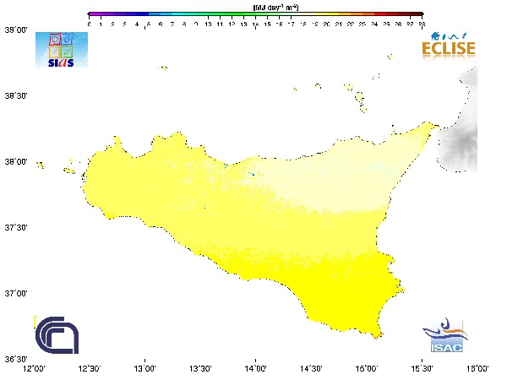Click the 15°30' longitude label
Viewport: 507px width, 380px height.
click(x=422, y=369)
